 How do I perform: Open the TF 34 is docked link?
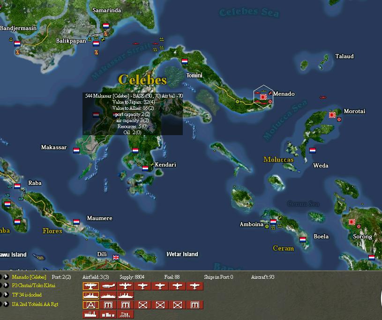tap(27, 295)
